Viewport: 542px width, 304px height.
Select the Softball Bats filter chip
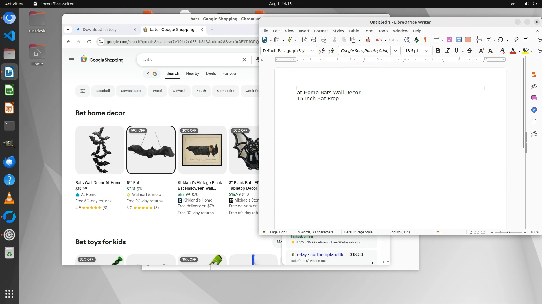coord(131,91)
